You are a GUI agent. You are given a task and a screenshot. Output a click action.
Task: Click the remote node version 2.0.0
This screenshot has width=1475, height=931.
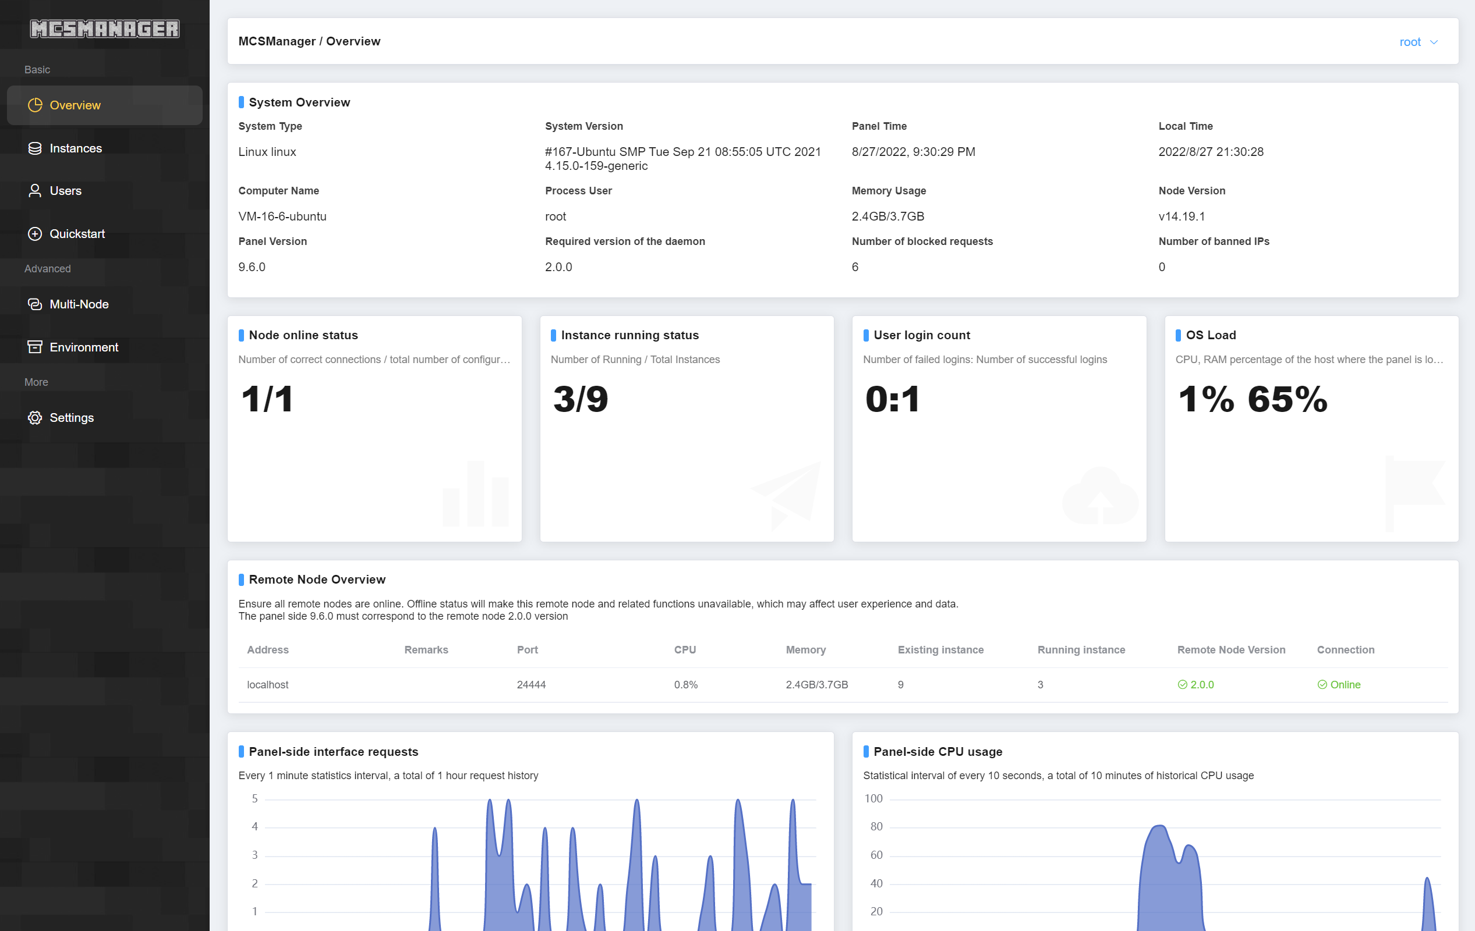pos(1195,684)
